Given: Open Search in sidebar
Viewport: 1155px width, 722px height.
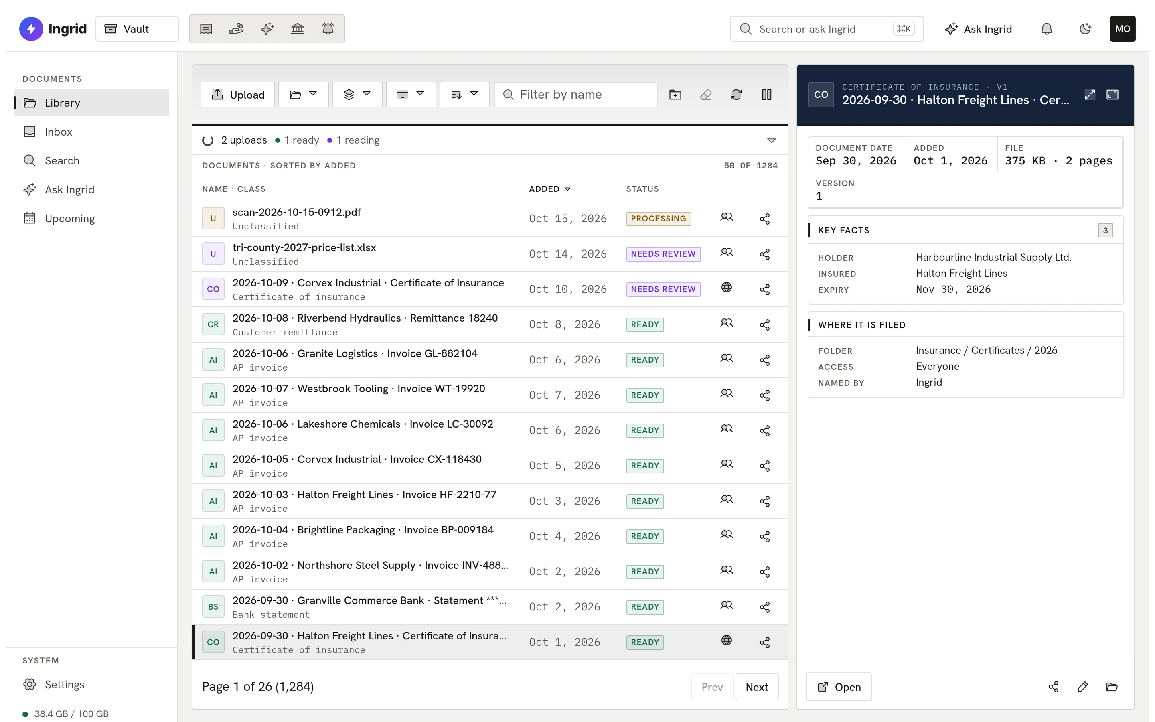Looking at the screenshot, I should point(91,160).
